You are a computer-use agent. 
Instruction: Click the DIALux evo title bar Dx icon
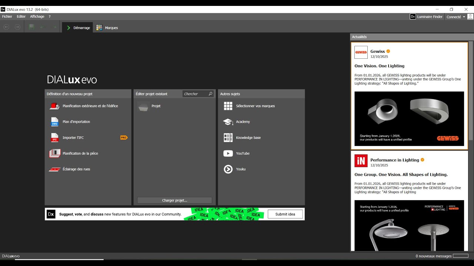(x=3, y=9)
